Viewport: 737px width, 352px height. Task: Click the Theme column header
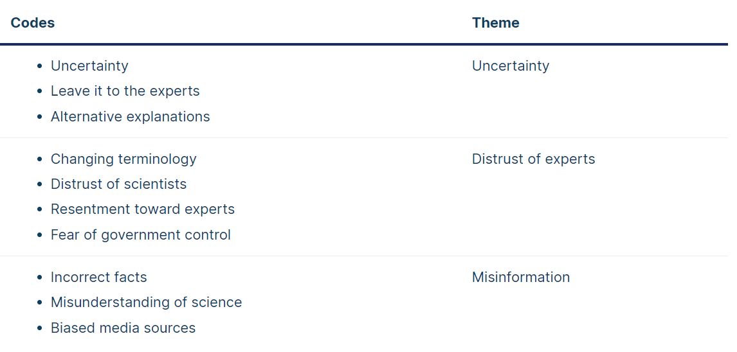point(495,22)
